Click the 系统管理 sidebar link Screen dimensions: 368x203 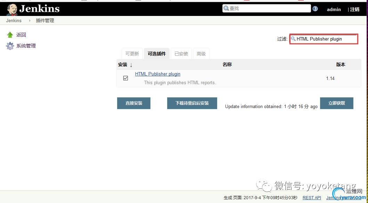pos(26,46)
